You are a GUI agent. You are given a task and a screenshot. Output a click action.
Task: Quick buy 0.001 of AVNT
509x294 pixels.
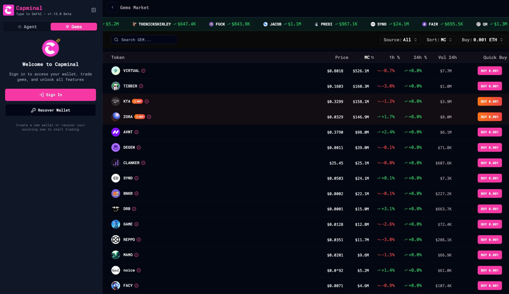(x=489, y=132)
